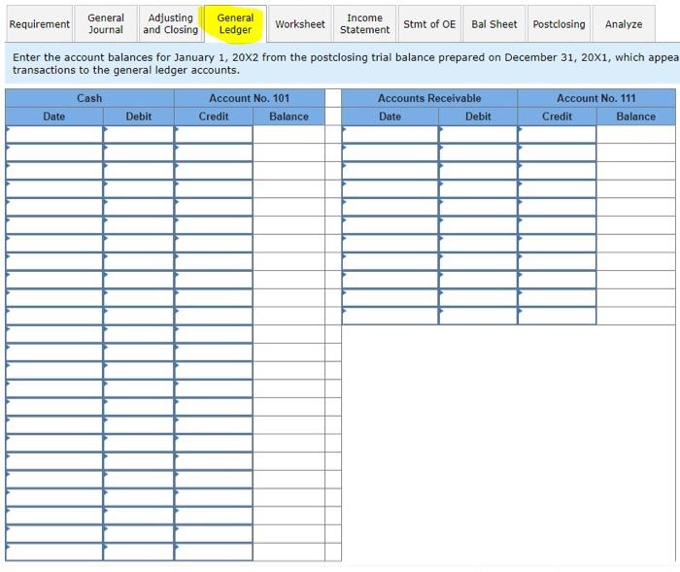Click first Balance cell in Cash ledger
The height and width of the screenshot is (572, 680).
[289, 134]
